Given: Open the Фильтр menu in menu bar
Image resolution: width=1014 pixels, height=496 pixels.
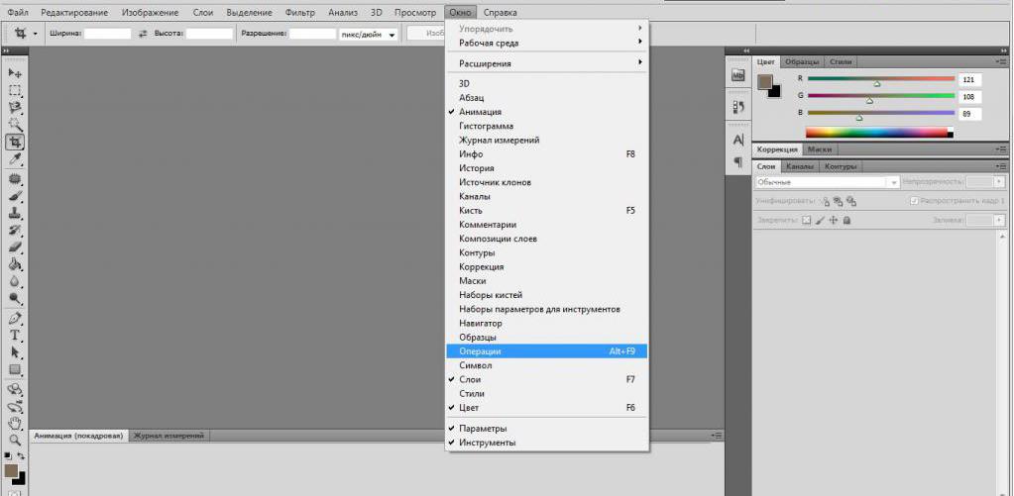Looking at the screenshot, I should pyautogui.click(x=299, y=12).
